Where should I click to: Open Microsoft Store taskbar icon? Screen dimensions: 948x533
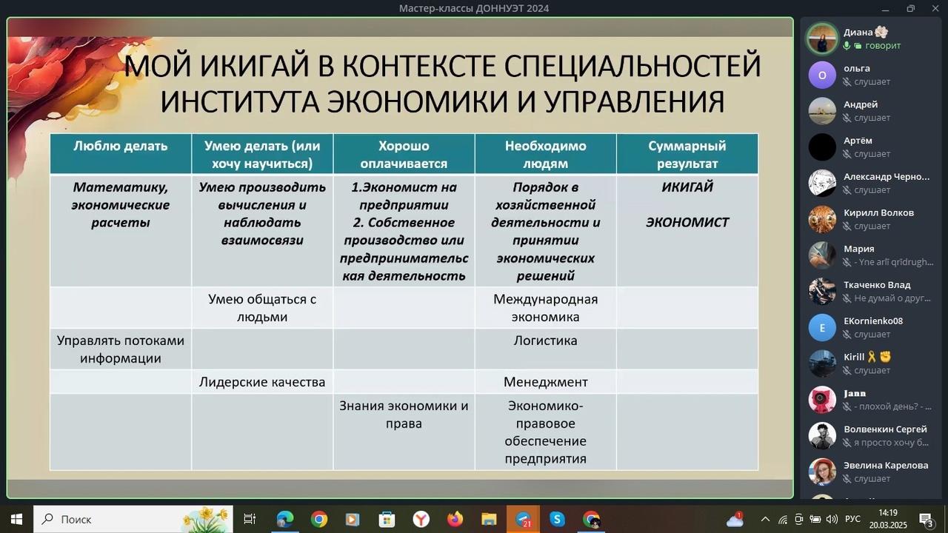pos(387,519)
